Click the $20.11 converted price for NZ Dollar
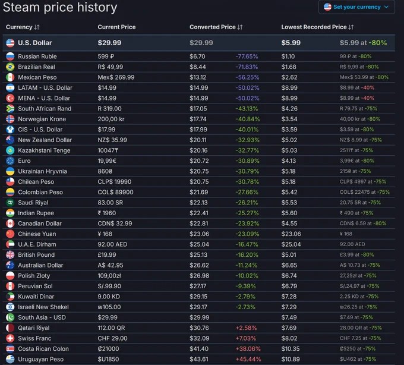This screenshot has width=404, height=365. coord(198,140)
